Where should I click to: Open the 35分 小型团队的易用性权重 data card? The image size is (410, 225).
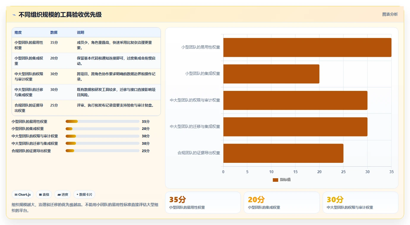(x=203, y=202)
